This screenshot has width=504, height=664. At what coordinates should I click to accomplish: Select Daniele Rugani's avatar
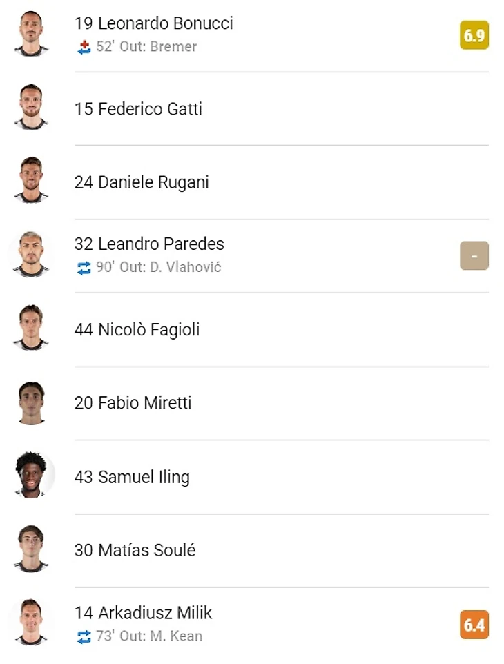coord(31,182)
